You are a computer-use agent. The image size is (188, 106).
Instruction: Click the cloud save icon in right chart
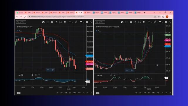pos(140,22)
